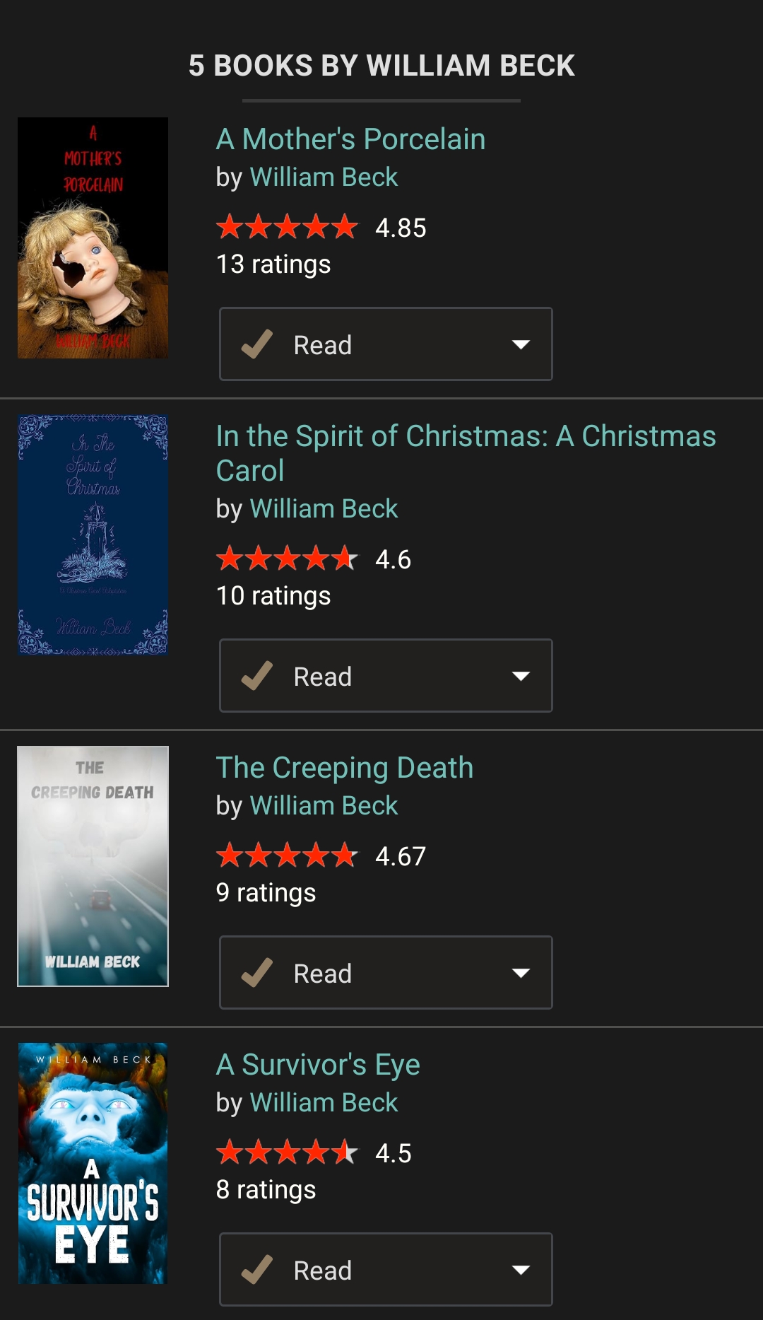Tap the A Survivor's Eye book cover
Viewport: 763px width, 1320px height.
(93, 1163)
